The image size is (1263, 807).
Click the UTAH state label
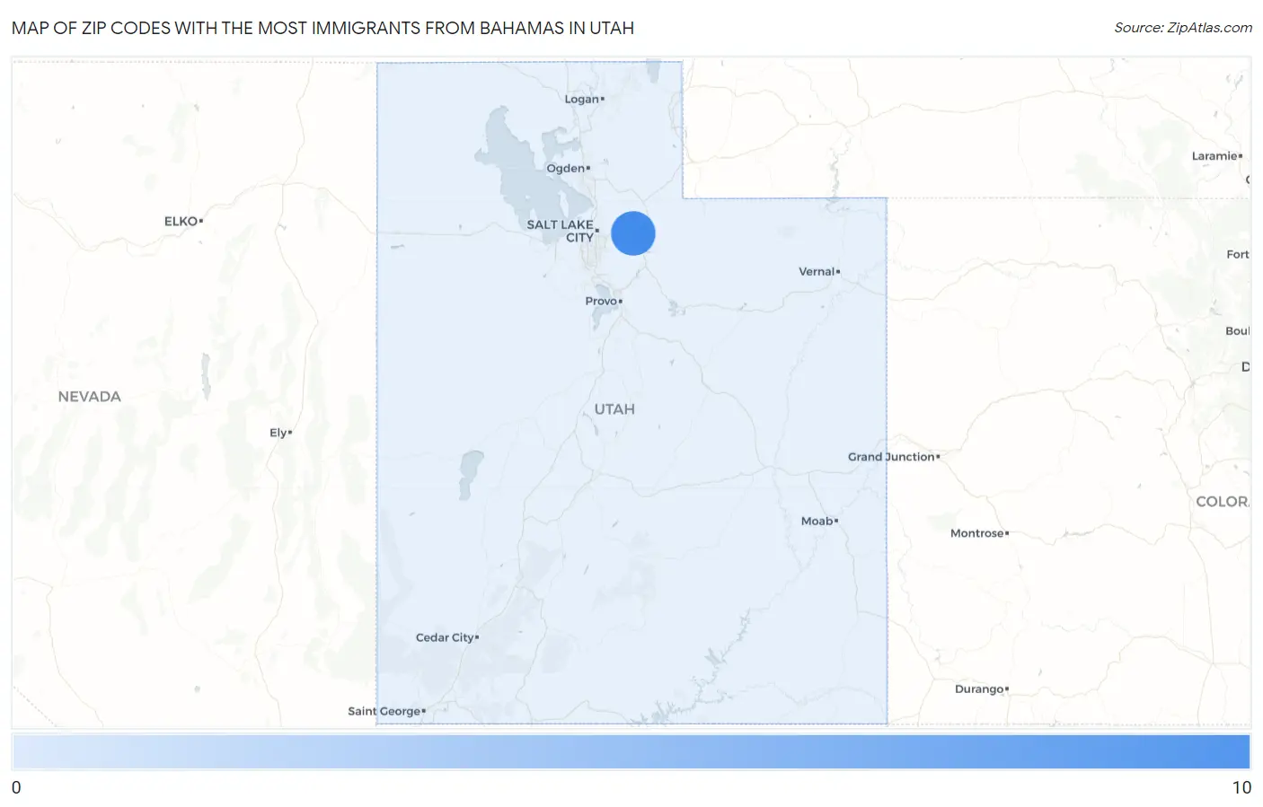point(614,409)
